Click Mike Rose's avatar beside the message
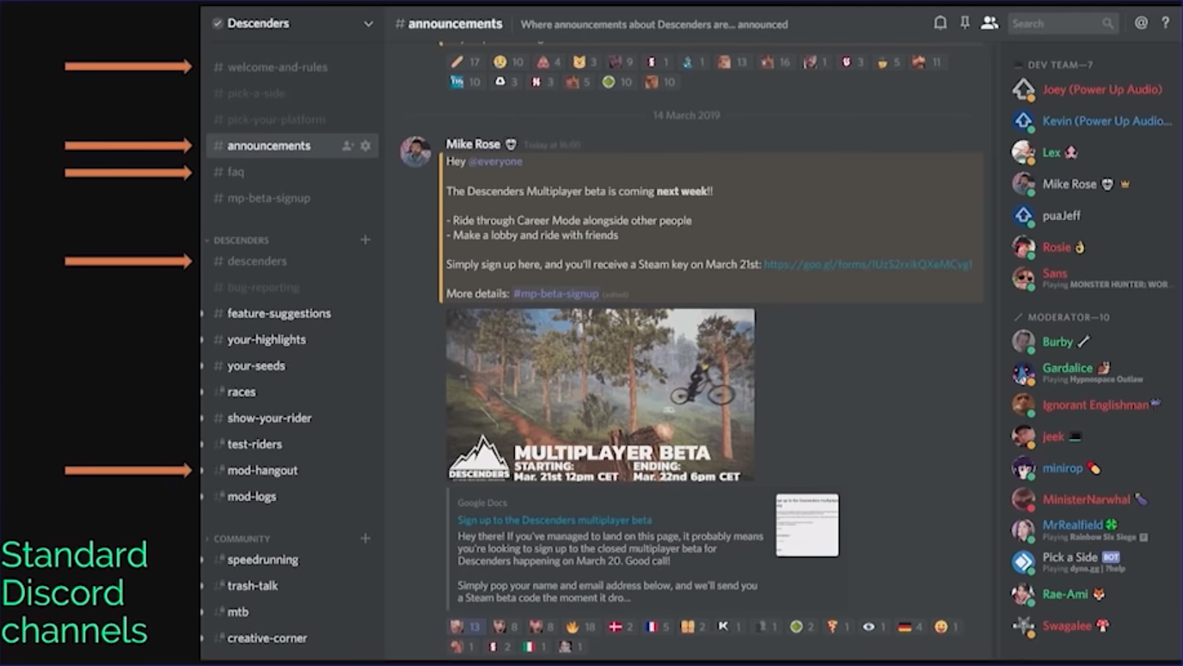 coord(416,151)
